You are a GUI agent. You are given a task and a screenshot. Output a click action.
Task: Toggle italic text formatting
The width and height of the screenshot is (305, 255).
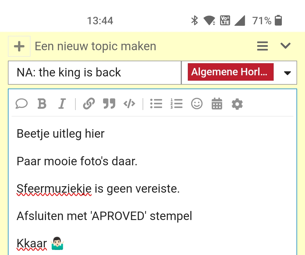[62, 104]
